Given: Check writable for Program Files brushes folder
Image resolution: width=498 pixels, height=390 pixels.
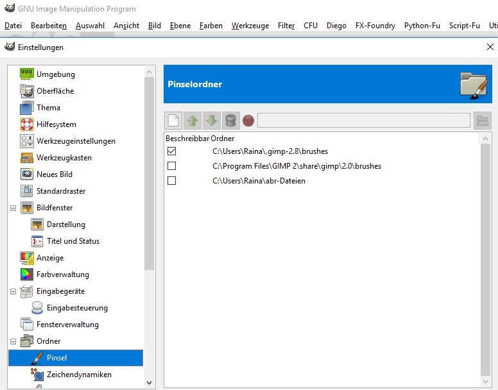Looking at the screenshot, I should (x=171, y=166).
